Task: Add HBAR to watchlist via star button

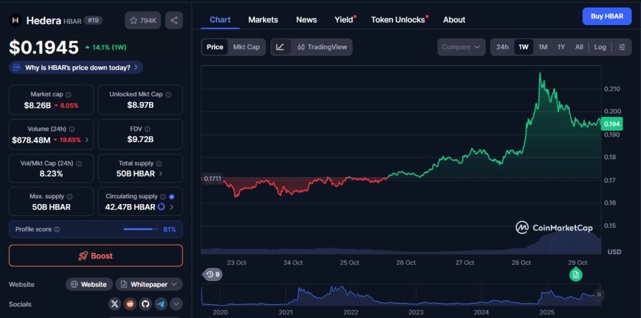Action: (x=143, y=21)
